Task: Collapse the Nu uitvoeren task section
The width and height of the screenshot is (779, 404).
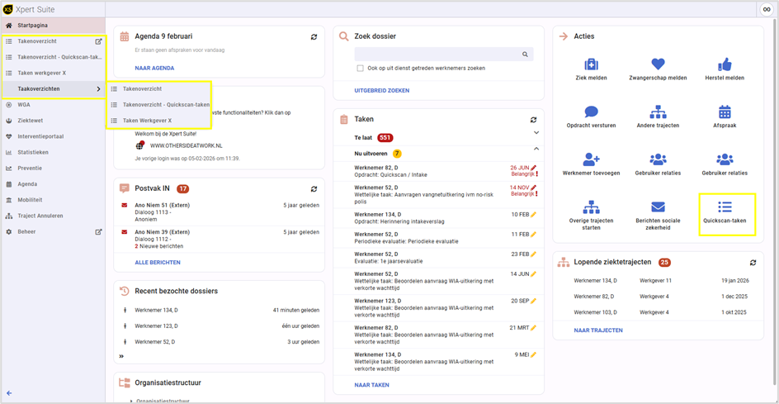Action: (x=536, y=149)
